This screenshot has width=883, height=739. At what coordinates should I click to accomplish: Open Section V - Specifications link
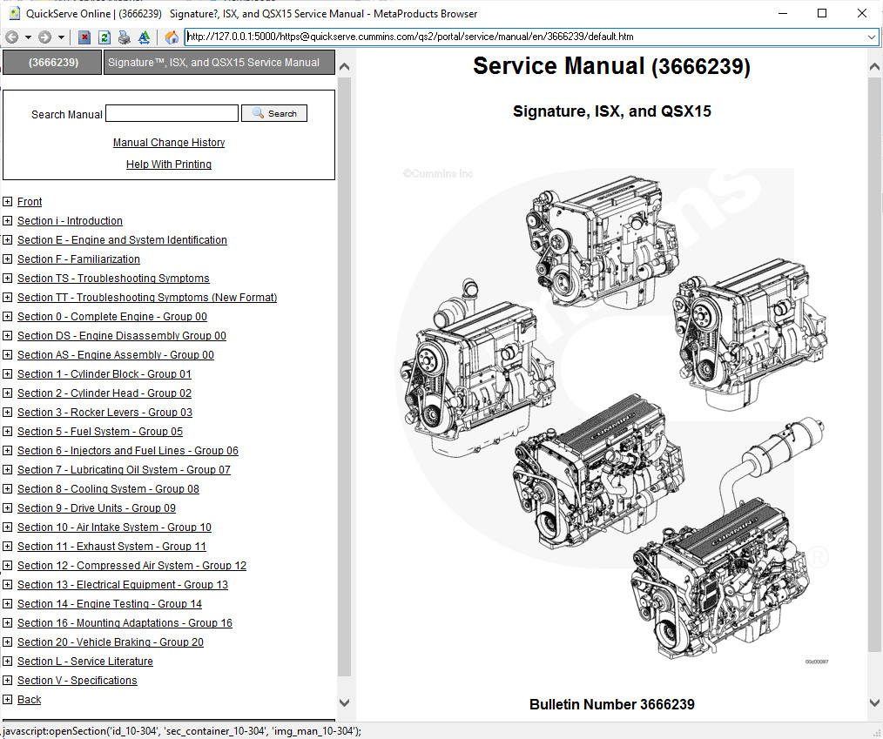point(78,680)
